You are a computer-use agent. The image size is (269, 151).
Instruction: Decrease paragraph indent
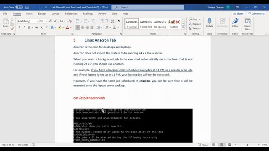(x=102, y=21)
